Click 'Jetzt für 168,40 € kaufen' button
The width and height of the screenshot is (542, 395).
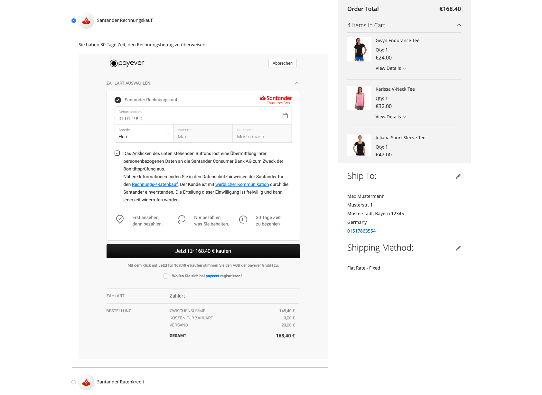point(203,251)
